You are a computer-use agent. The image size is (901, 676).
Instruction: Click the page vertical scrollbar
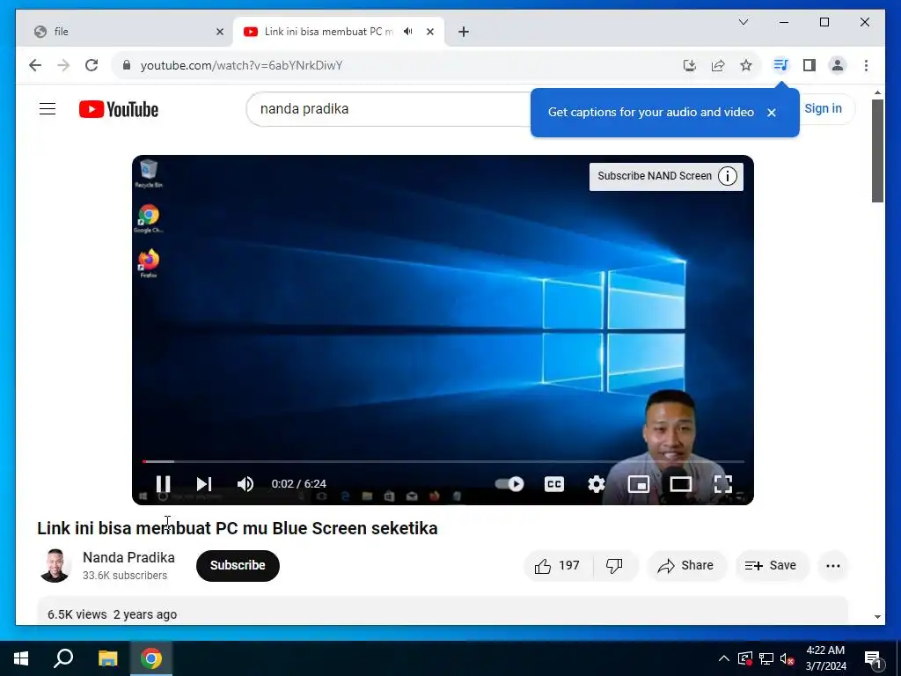[x=877, y=151]
